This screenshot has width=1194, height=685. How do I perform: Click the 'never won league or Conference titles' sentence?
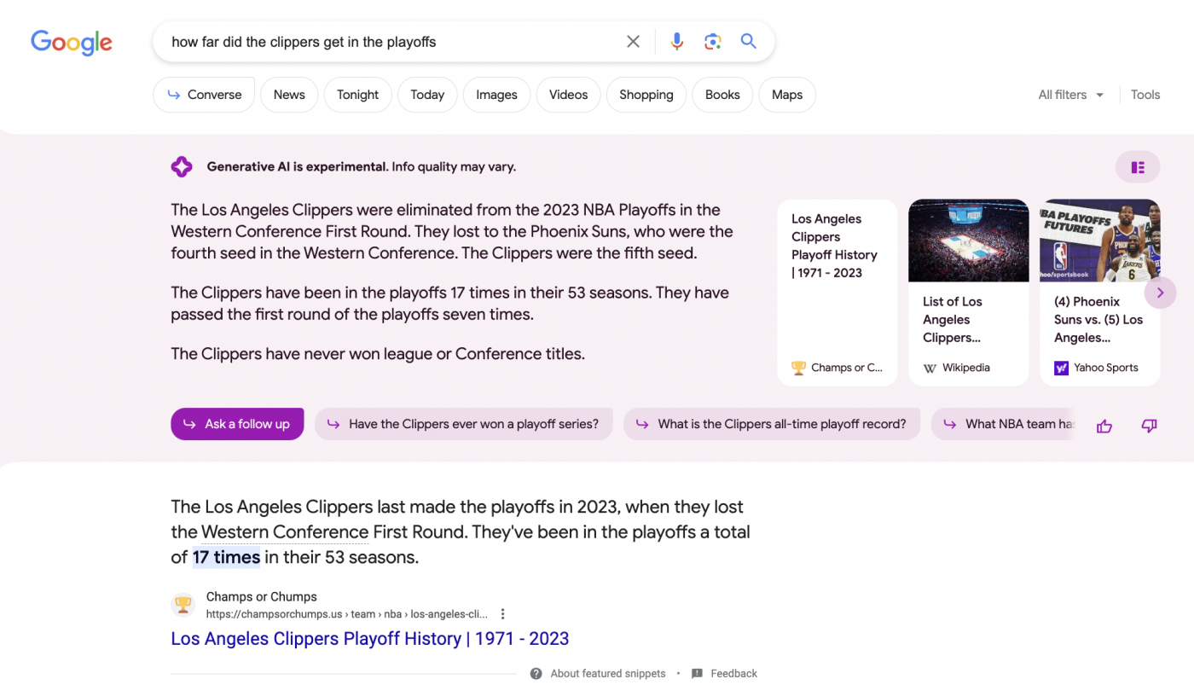(378, 354)
